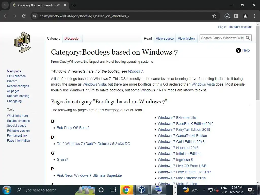Open Windows 7 Extreme Lite page

[177, 118]
